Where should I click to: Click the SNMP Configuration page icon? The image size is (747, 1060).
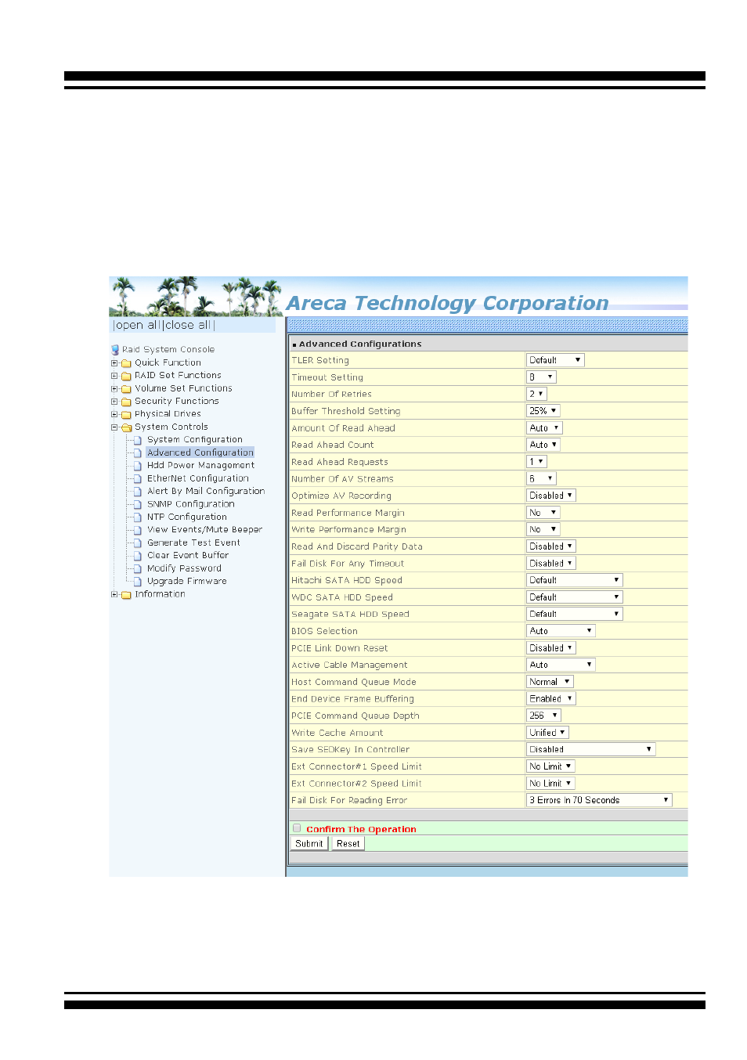(x=138, y=505)
